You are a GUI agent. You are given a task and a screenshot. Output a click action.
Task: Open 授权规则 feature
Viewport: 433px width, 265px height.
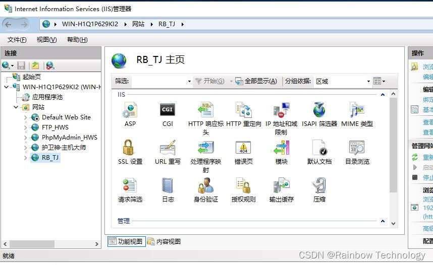[x=244, y=190]
